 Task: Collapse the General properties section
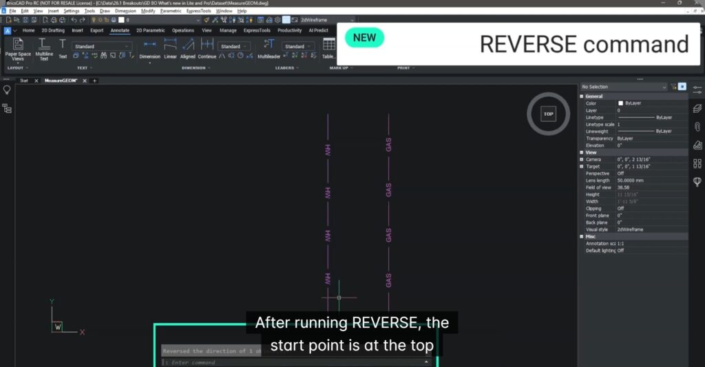point(582,96)
